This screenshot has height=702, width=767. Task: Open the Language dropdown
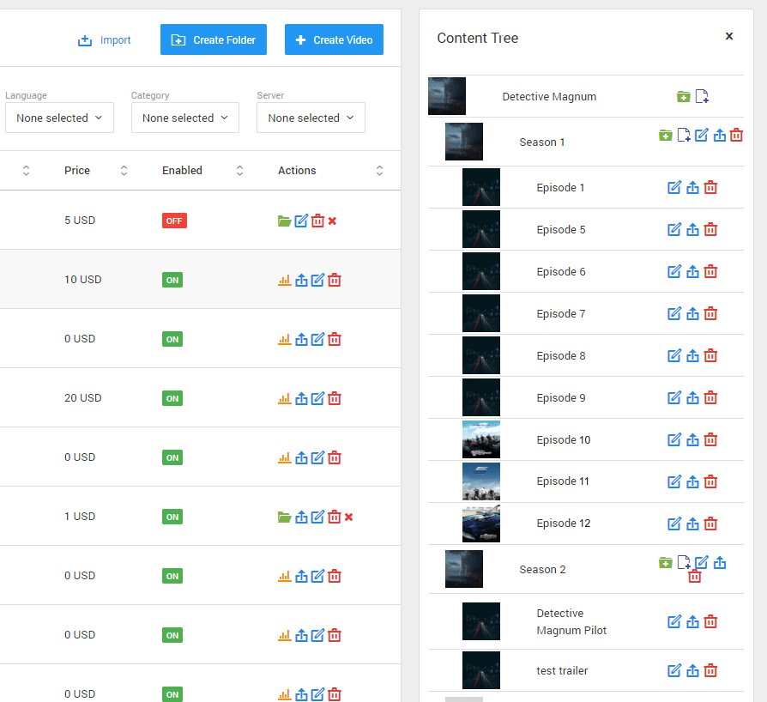click(x=59, y=118)
